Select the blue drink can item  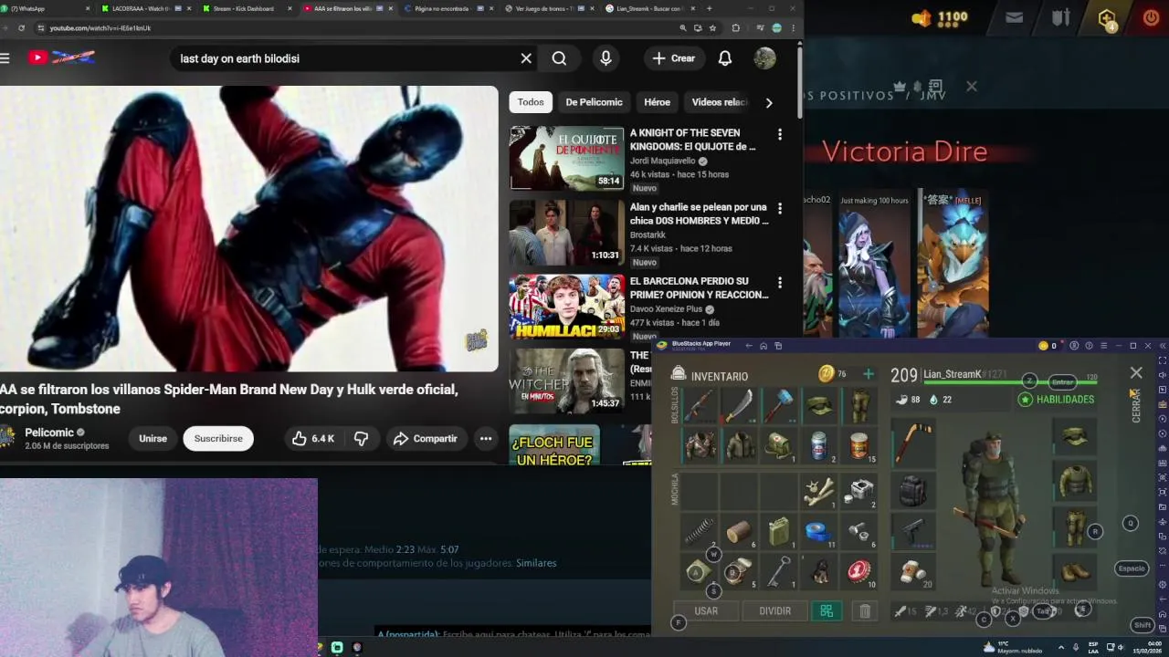coord(819,445)
